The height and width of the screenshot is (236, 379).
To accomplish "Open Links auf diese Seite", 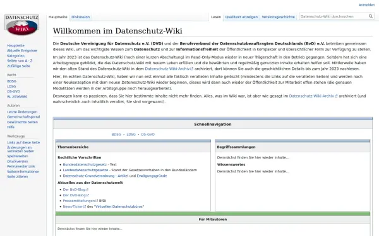I will click(x=23, y=142).
